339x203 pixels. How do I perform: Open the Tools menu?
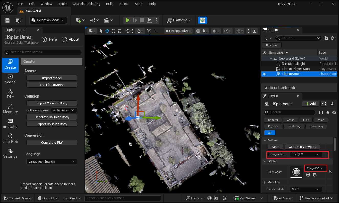coord(62,4)
